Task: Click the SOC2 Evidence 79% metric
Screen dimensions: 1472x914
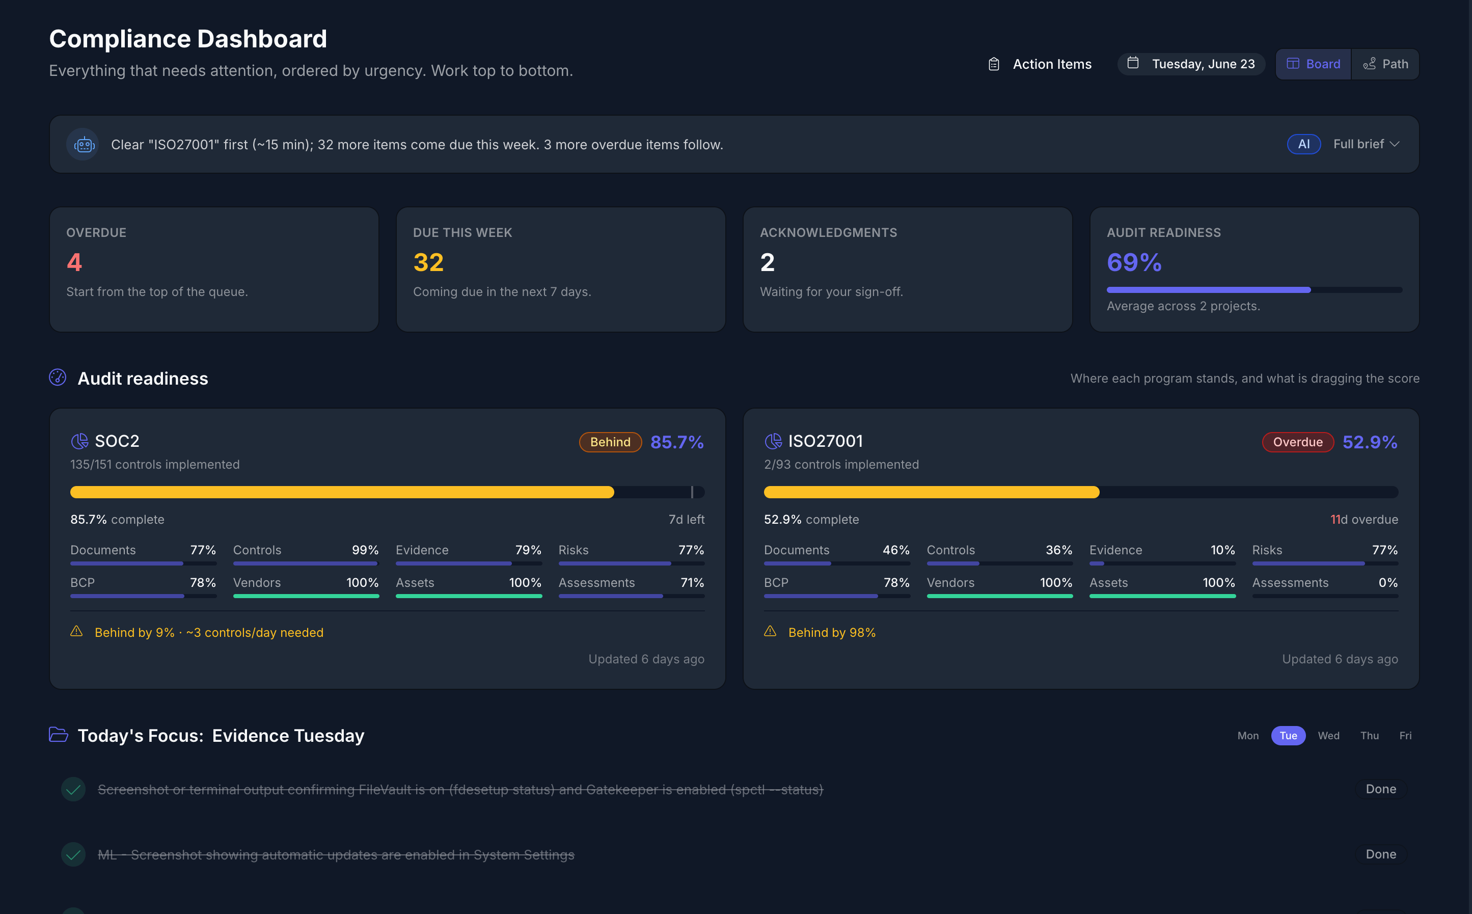Action: coord(468,554)
